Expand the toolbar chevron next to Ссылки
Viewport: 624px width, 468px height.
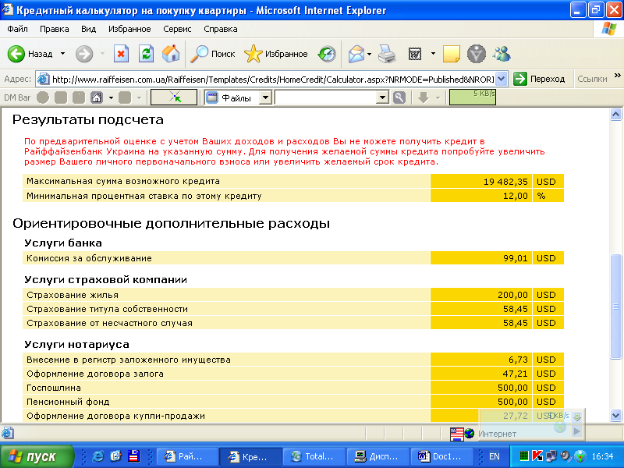(618, 76)
